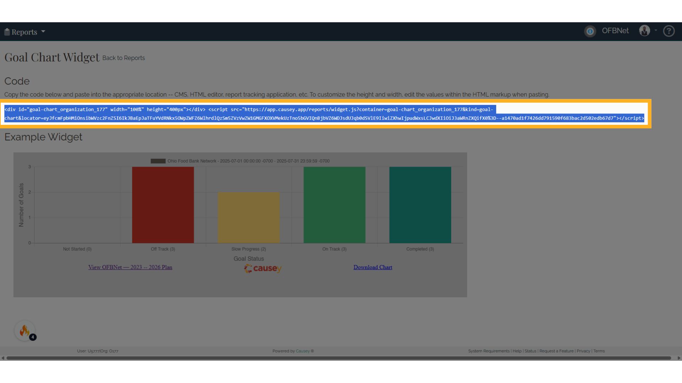Open the Terms footer link
The width and height of the screenshot is (682, 383).
tap(599, 351)
